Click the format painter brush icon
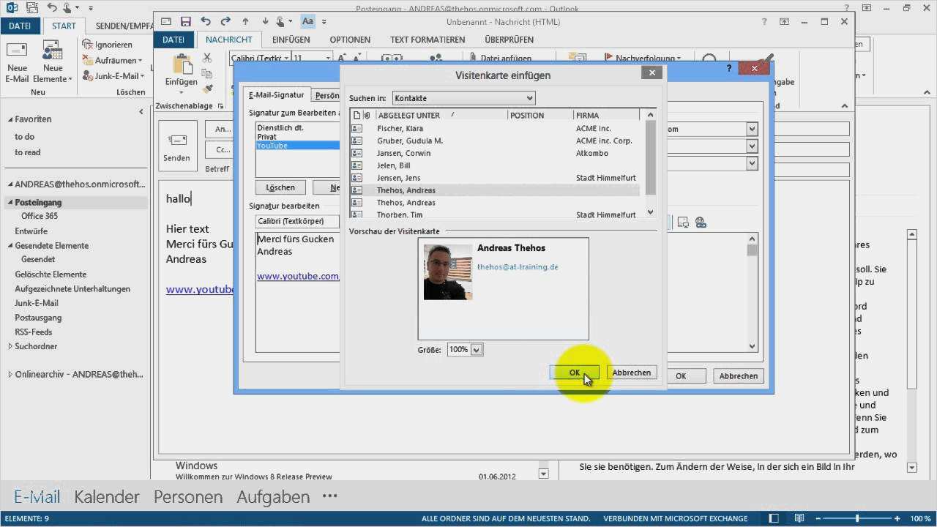Screen dimensions: 937x527 [207, 89]
